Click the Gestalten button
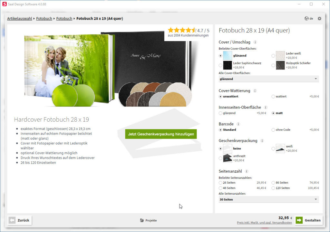The height and width of the screenshot is (232, 330). (x=309, y=220)
